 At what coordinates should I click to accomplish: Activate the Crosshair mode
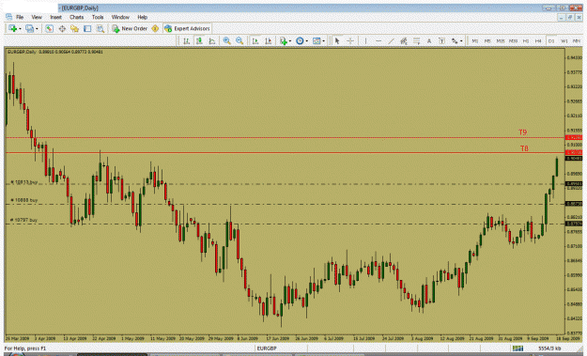pos(350,40)
